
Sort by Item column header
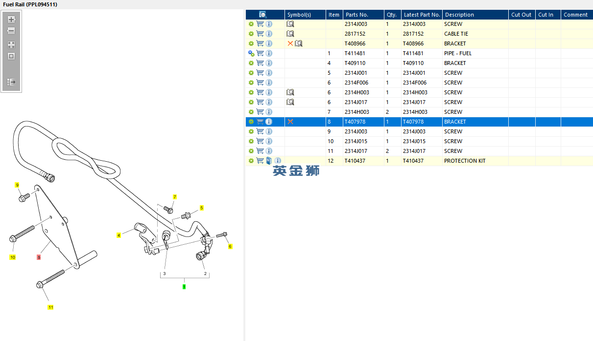point(334,15)
